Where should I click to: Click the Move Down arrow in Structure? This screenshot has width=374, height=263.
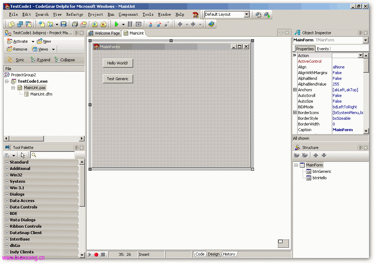pos(324,155)
